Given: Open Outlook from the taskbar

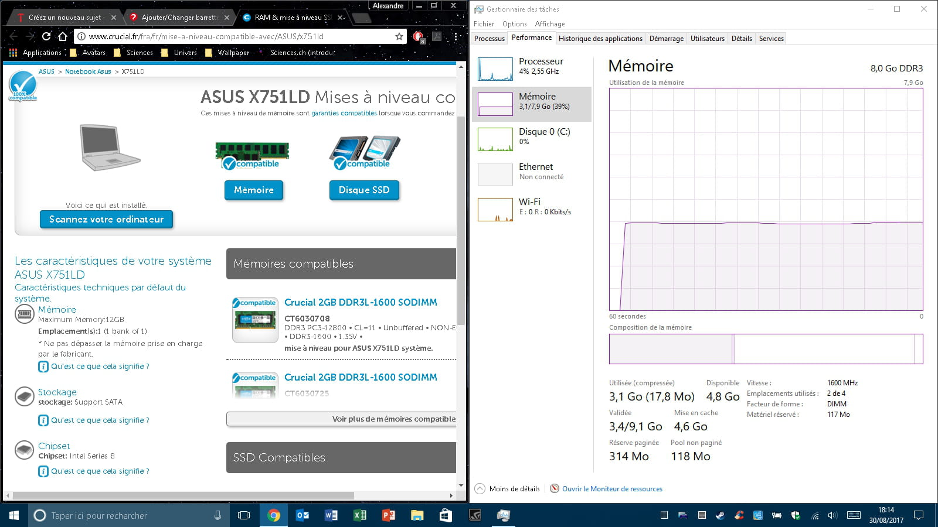Looking at the screenshot, I should click(x=303, y=515).
